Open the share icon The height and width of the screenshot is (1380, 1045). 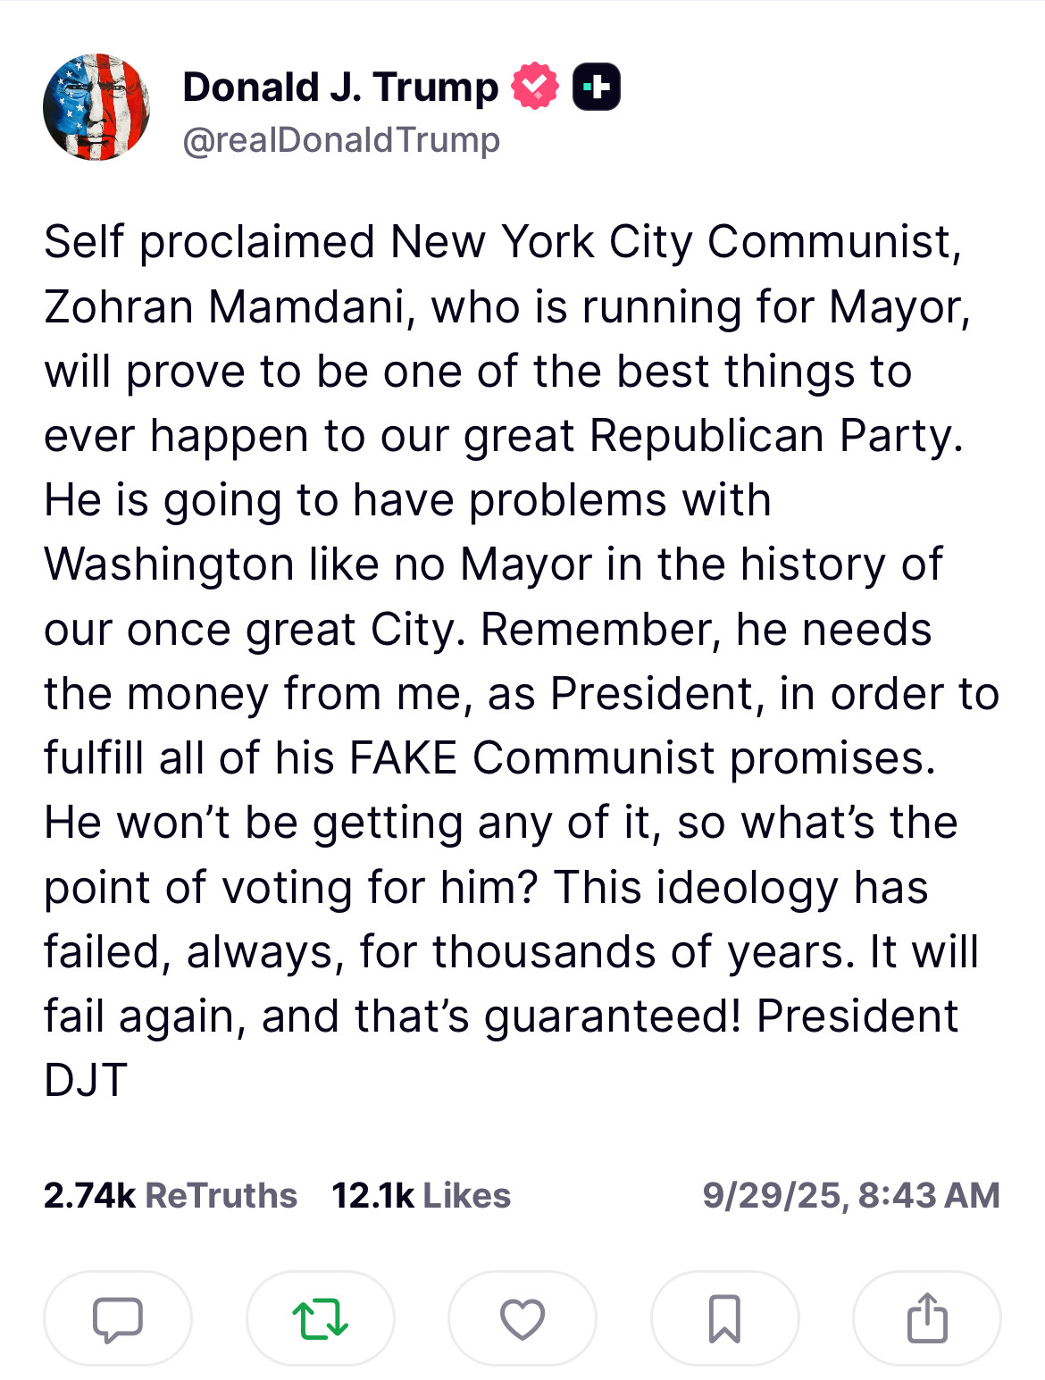[x=927, y=1318]
